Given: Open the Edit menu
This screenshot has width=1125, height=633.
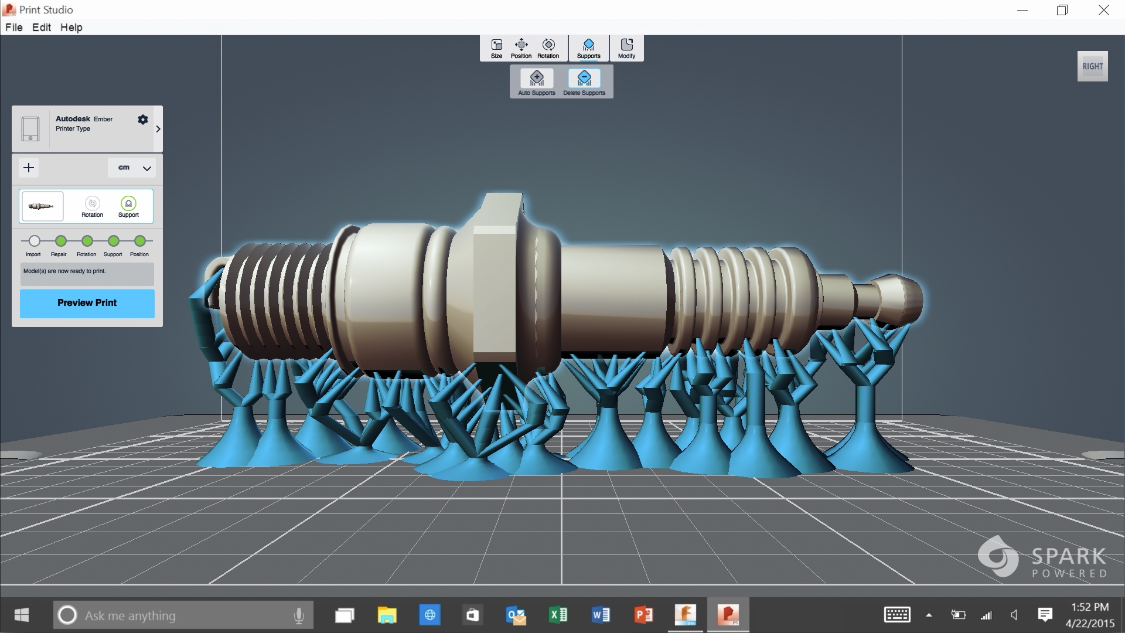Looking at the screenshot, I should (40, 28).
